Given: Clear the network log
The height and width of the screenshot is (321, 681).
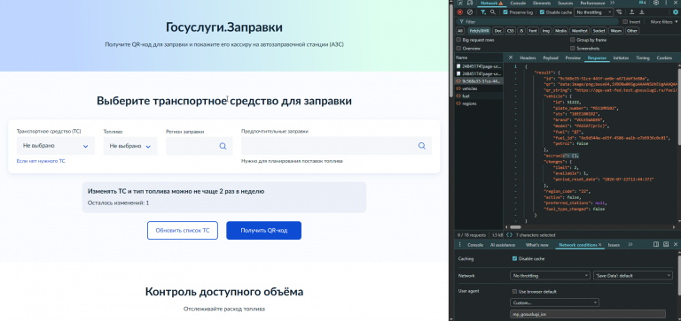Looking at the screenshot, I should click(469, 12).
